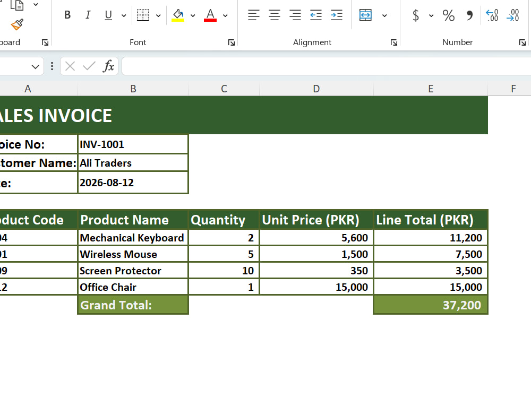Open the Copy dropdown arrow
The image size is (531, 398).
click(x=36, y=5)
